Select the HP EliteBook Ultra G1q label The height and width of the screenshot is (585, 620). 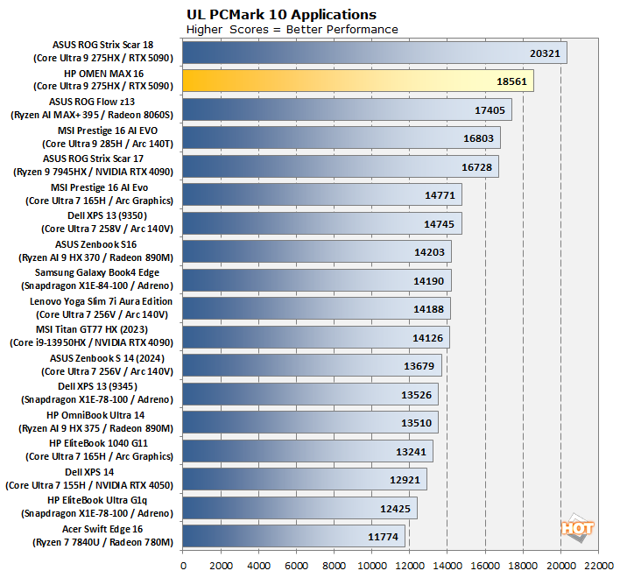click(x=97, y=507)
